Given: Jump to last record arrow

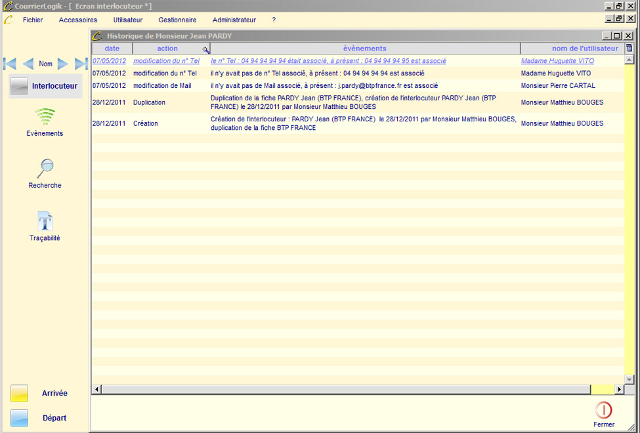Looking at the screenshot, I should 81,64.
